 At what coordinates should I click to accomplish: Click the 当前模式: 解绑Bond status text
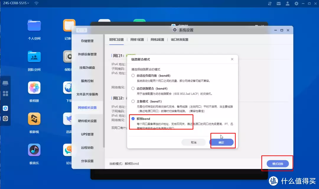click(x=124, y=164)
